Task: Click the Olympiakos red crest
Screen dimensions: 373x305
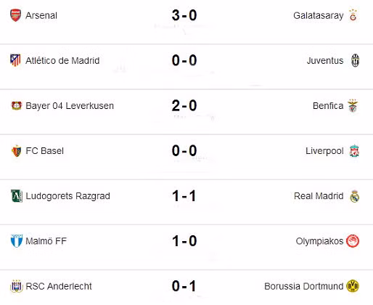Action: [x=353, y=241]
